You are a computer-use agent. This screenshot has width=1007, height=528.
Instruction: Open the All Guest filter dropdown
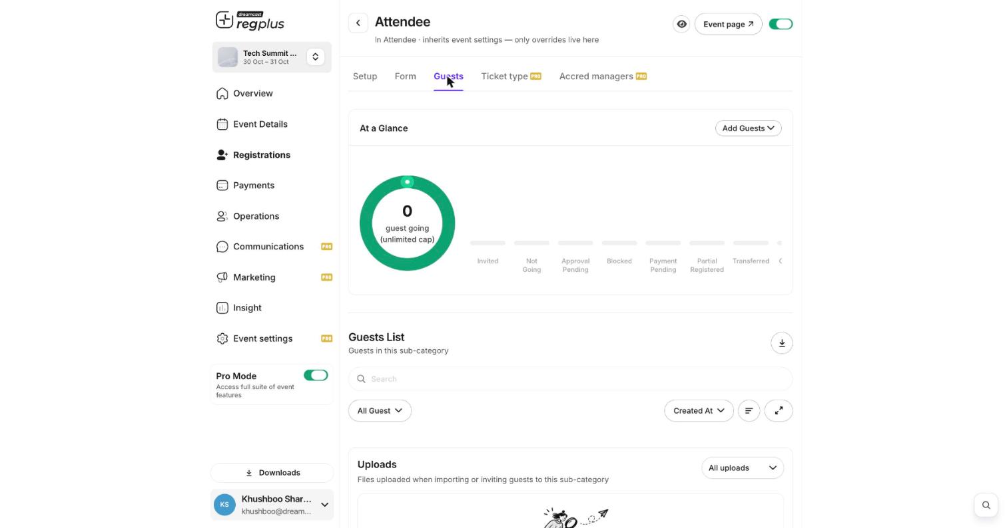tap(380, 411)
